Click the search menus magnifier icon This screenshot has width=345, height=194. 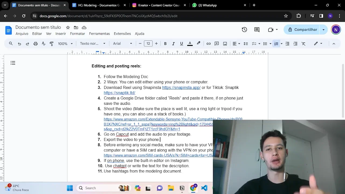(x=11, y=44)
